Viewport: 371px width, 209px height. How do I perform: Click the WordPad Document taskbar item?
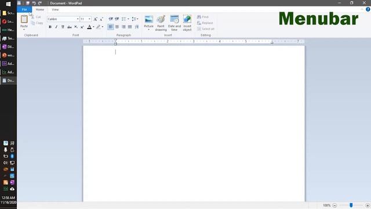click(x=8, y=81)
